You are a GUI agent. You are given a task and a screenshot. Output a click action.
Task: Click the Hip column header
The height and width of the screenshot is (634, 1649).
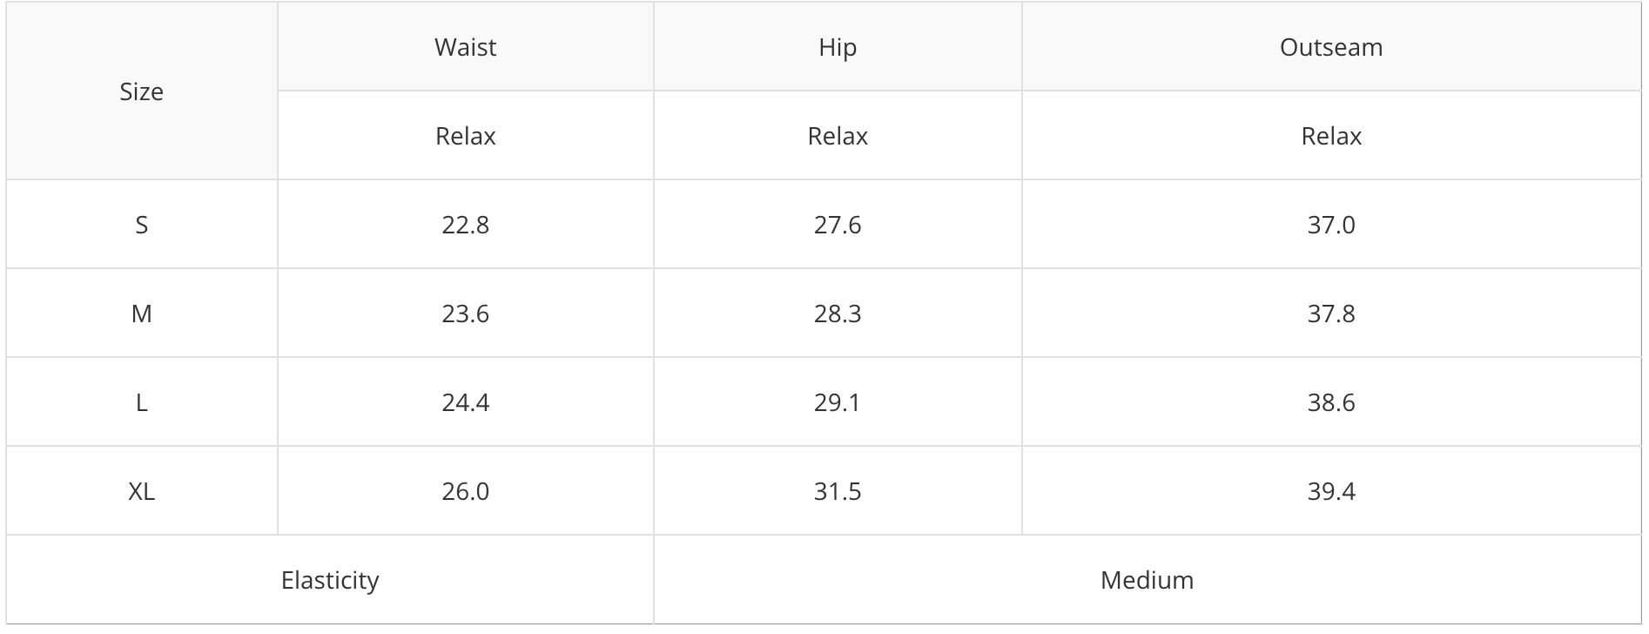pyautogui.click(x=838, y=47)
